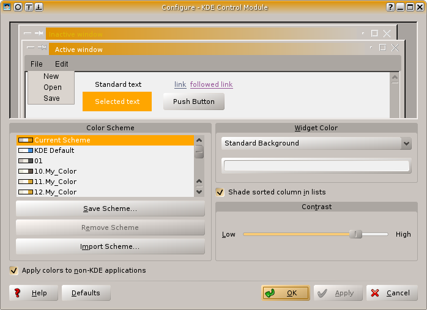The height and width of the screenshot is (310, 427).
Task: Select the 01 scheme entry
Action: (105, 161)
